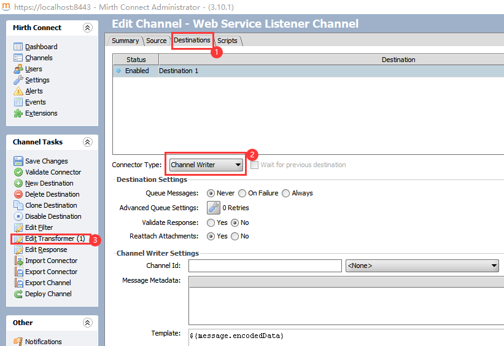
Task: Click the Deploy Channel arrow icon
Action: click(x=18, y=294)
